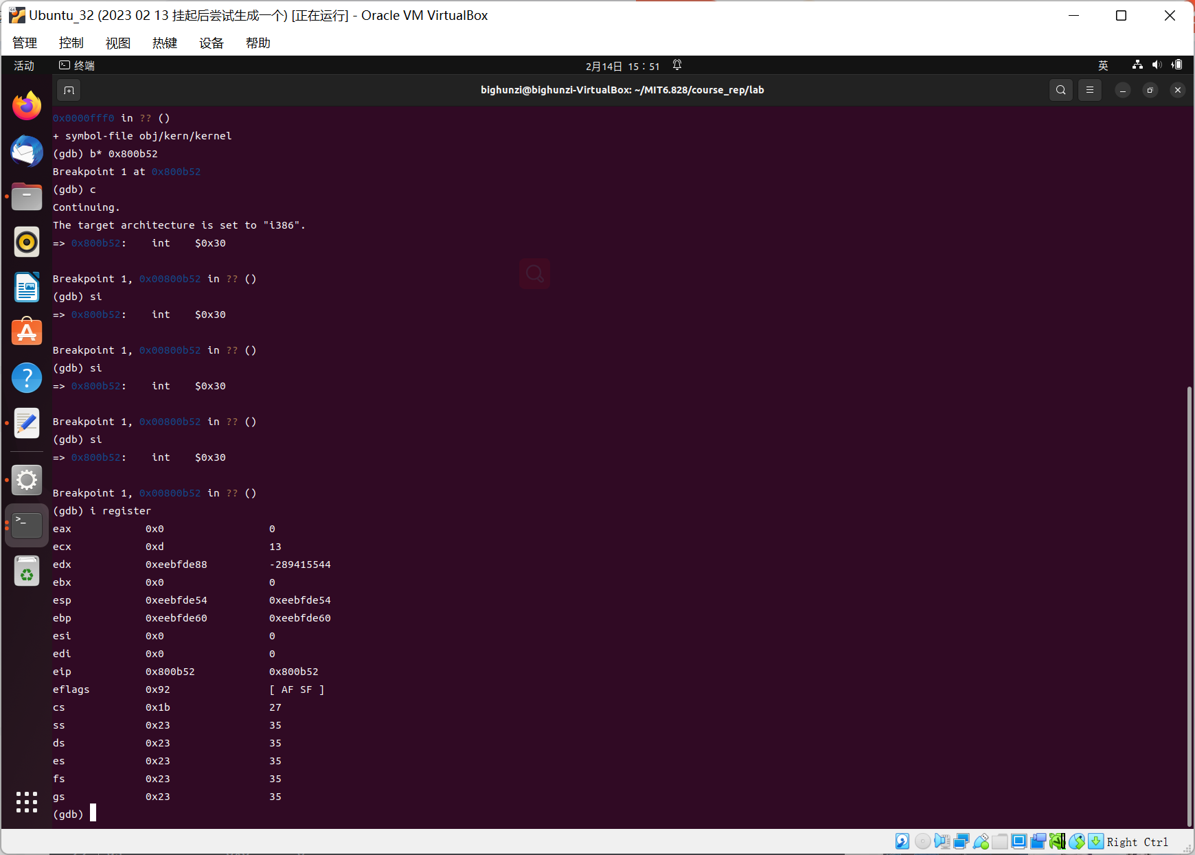Open the 控制 menu
Viewport: 1195px width, 855px height.
pyautogui.click(x=71, y=43)
